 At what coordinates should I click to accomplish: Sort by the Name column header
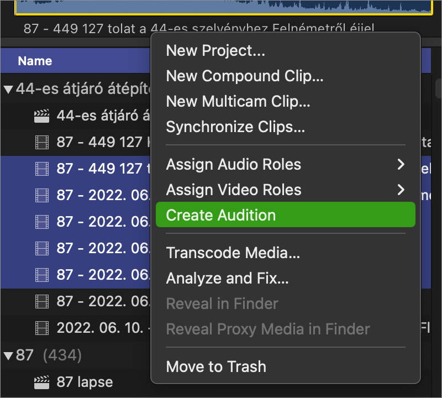click(x=35, y=61)
